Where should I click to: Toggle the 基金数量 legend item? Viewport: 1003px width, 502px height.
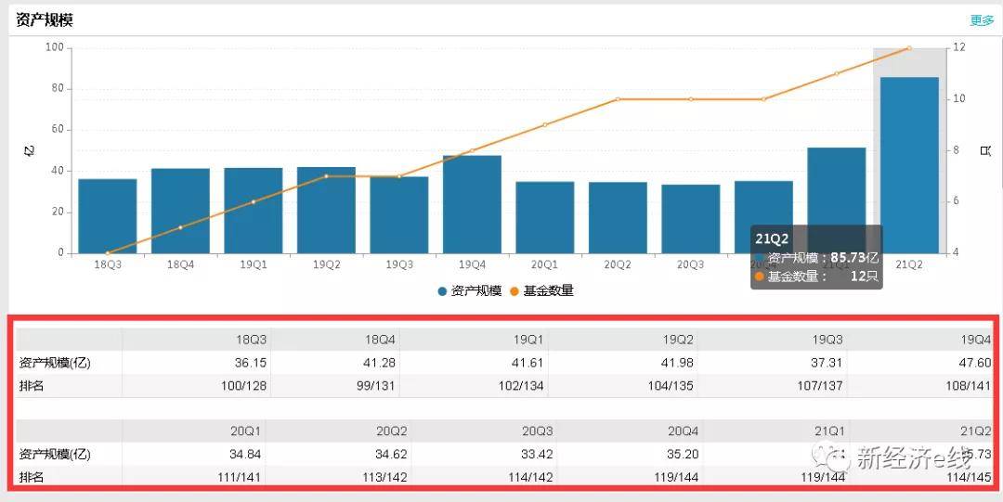pyautogui.click(x=541, y=291)
